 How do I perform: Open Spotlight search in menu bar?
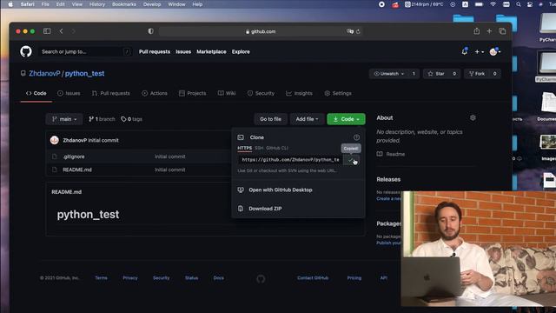coord(519,4)
